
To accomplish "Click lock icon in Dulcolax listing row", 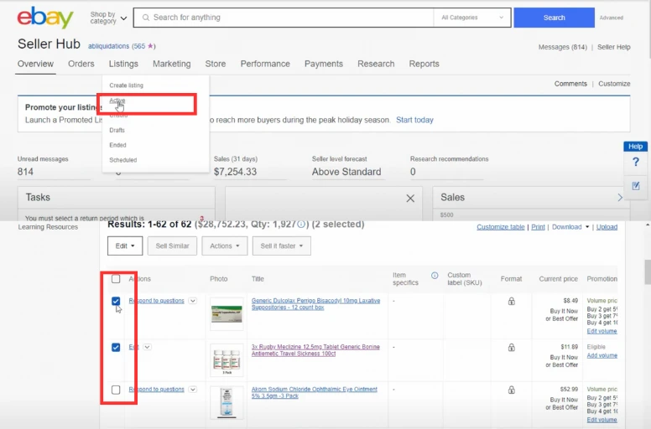I will (512, 302).
